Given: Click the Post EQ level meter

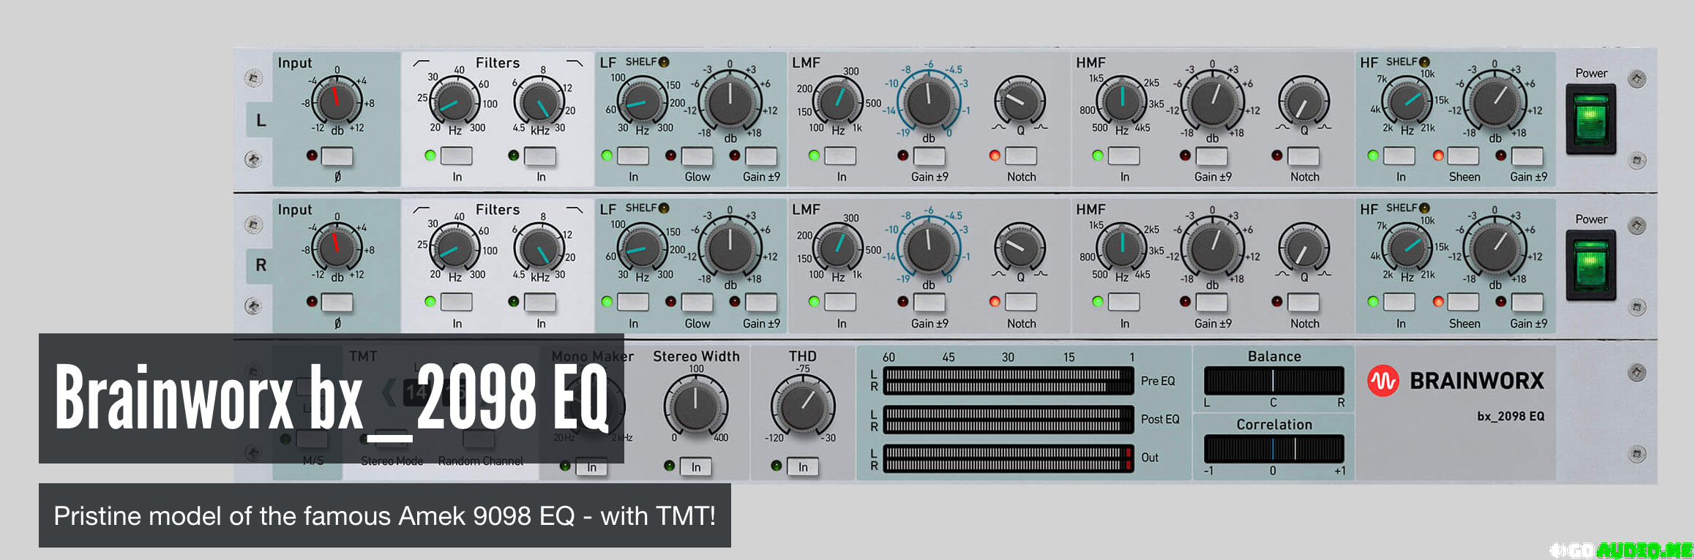Looking at the screenshot, I should [1009, 419].
